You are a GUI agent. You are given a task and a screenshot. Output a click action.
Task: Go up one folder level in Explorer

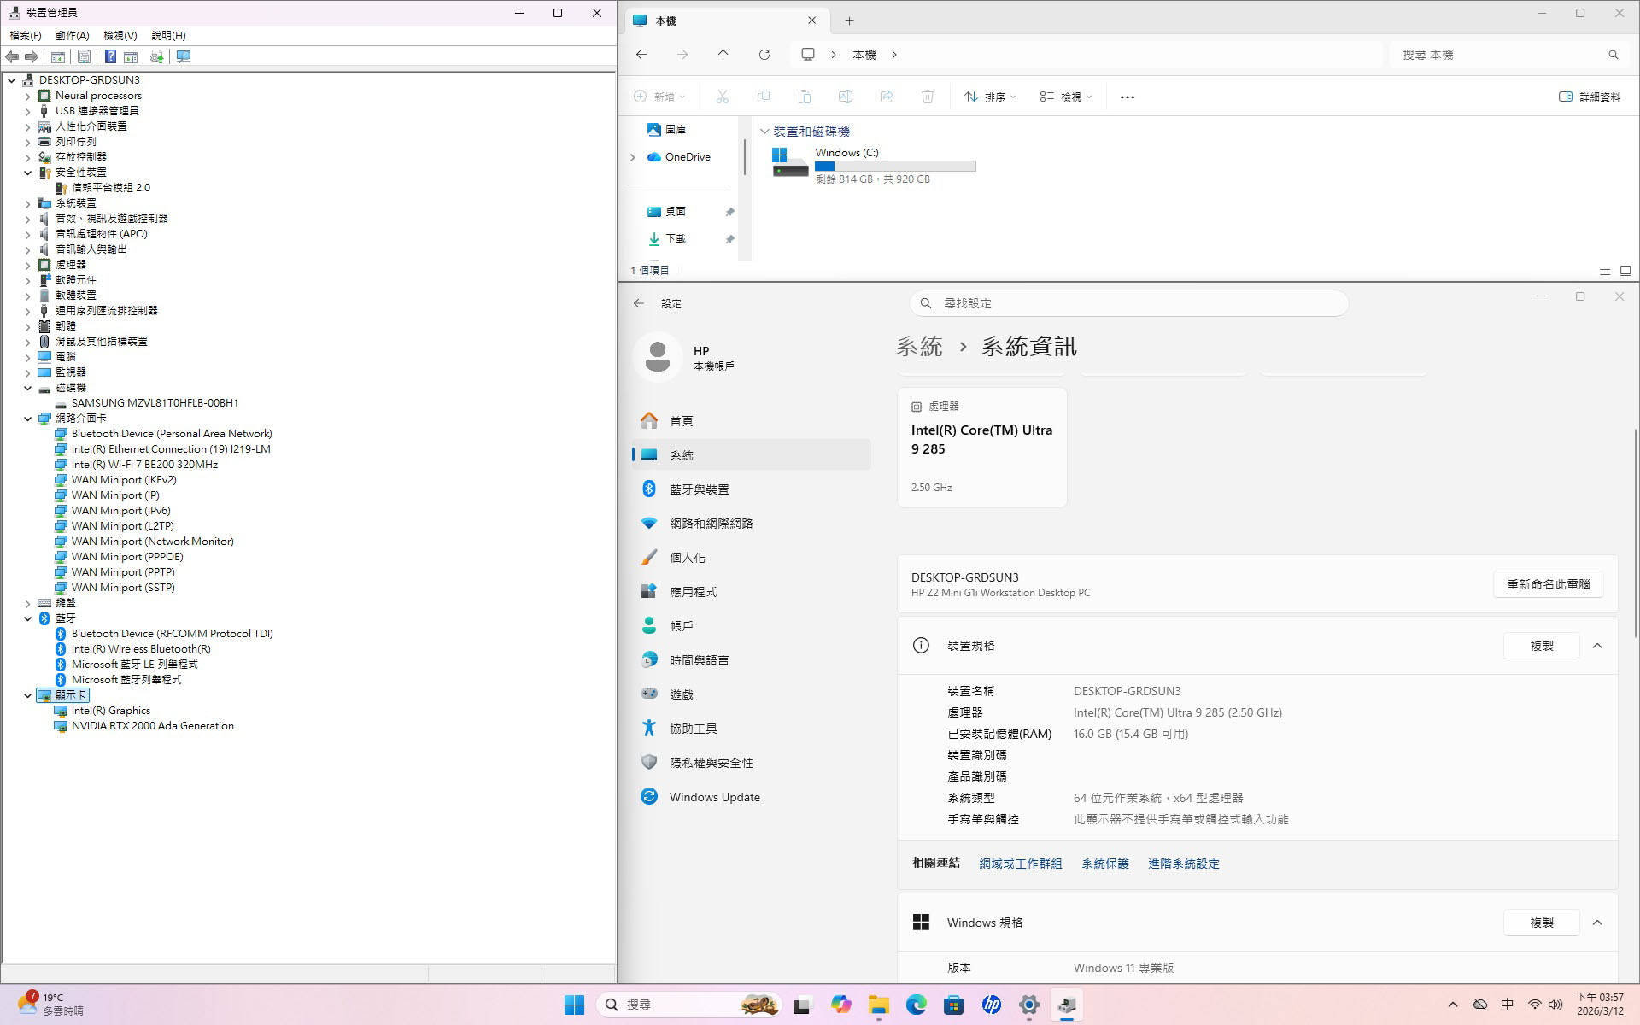pyautogui.click(x=723, y=55)
